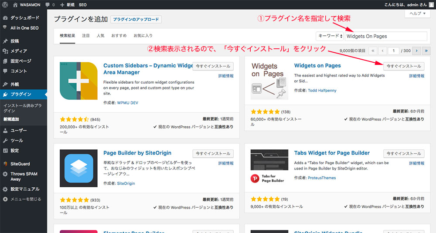Go to next results page arrow
Viewport: 436px width, 233px height.
416,51
